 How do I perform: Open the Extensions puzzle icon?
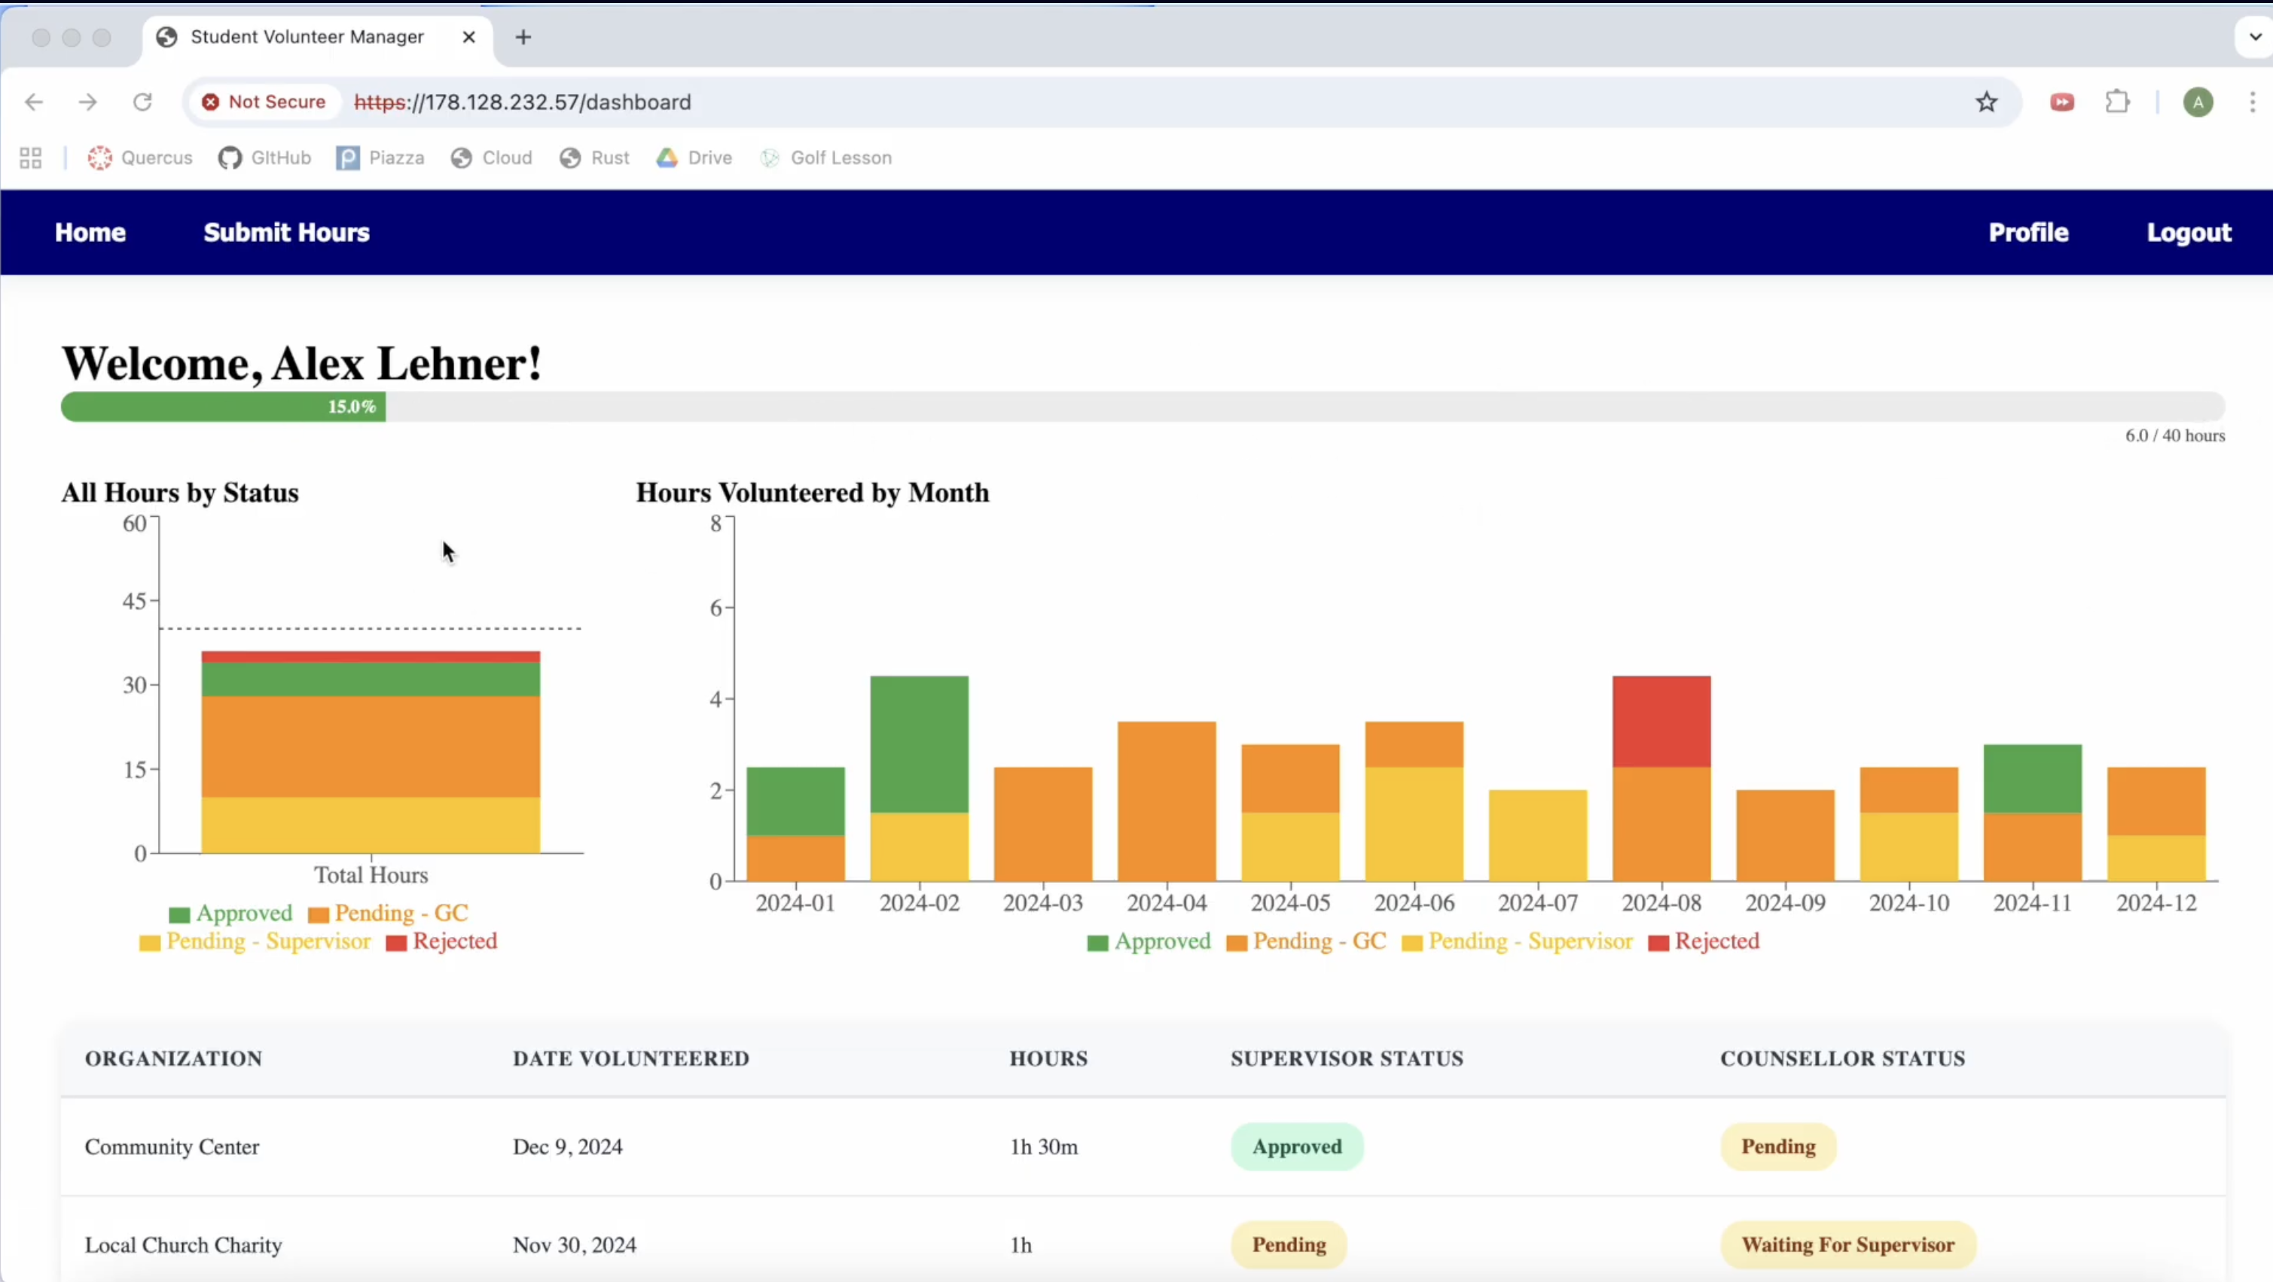tap(2118, 102)
